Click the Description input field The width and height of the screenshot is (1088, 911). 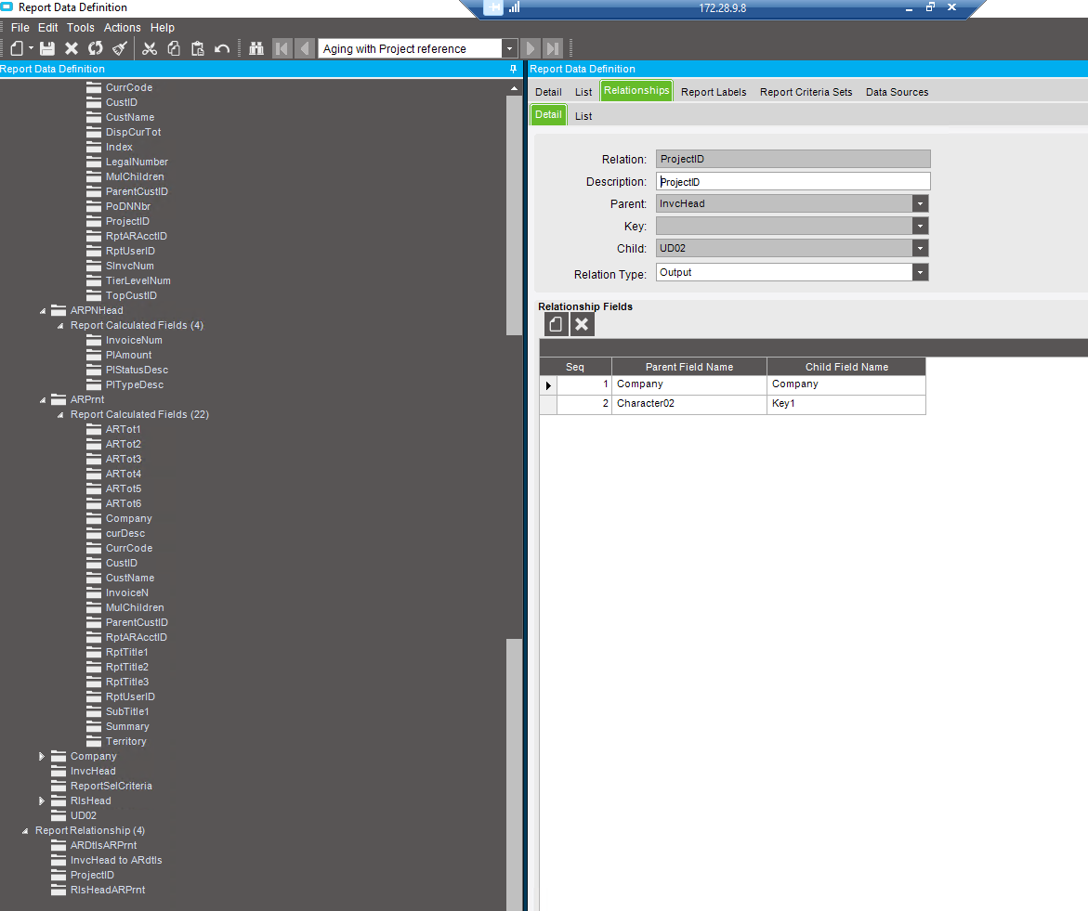(793, 182)
